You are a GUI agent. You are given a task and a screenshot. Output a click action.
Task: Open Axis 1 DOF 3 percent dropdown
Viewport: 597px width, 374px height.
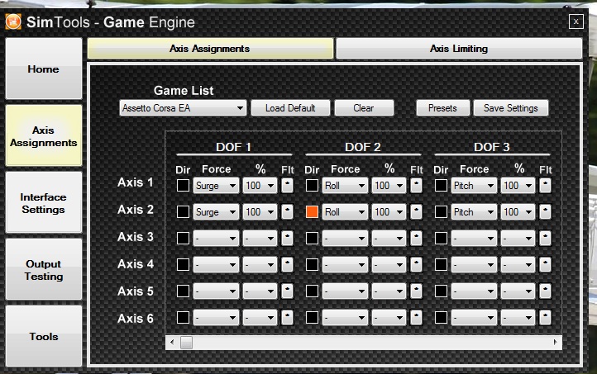pos(518,186)
